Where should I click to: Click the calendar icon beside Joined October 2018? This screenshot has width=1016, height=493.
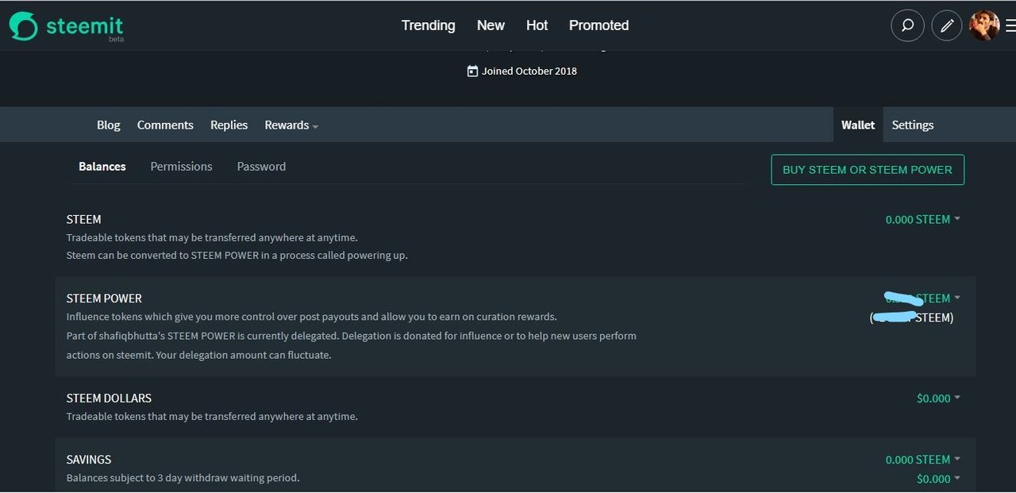[x=472, y=71]
